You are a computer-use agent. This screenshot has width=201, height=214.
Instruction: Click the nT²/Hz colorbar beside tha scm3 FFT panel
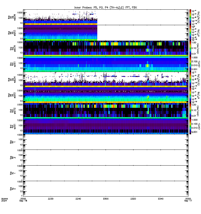190,33
